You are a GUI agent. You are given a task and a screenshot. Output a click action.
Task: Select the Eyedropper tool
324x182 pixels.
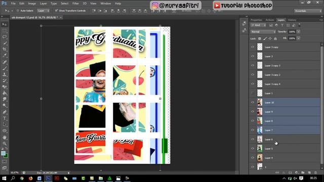coord(5,56)
